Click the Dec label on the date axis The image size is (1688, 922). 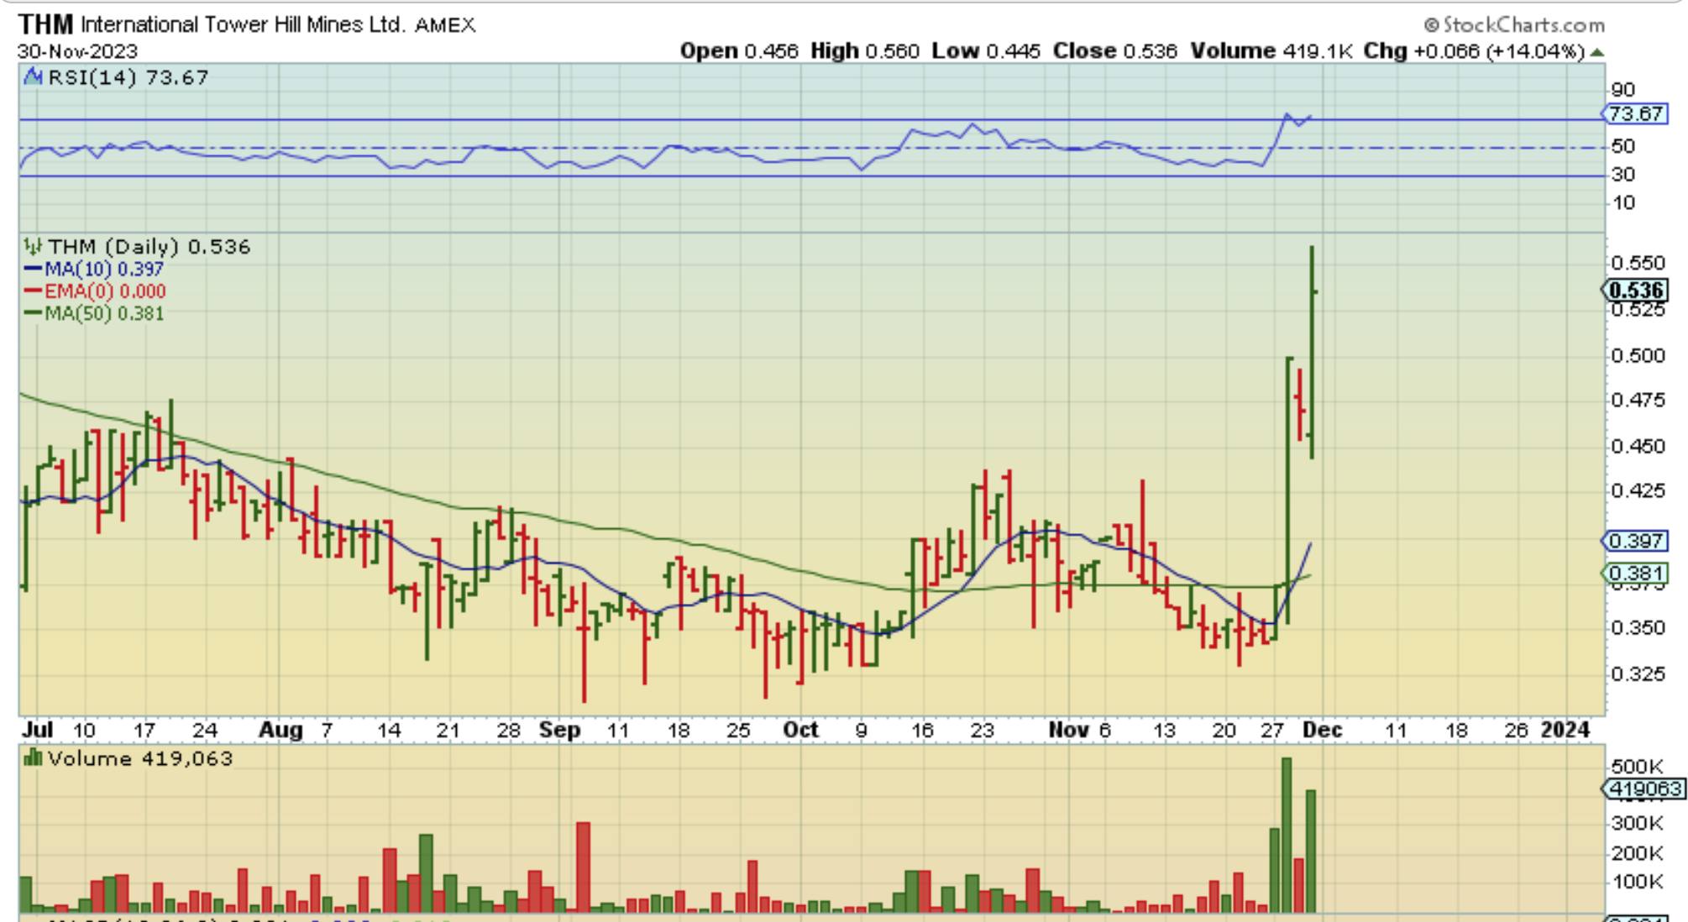tap(1322, 730)
